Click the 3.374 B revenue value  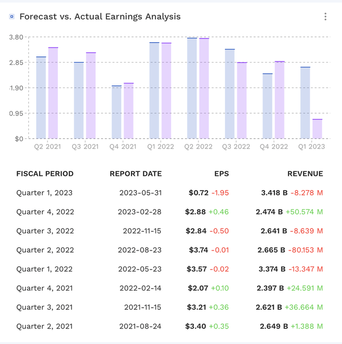pos(271,269)
